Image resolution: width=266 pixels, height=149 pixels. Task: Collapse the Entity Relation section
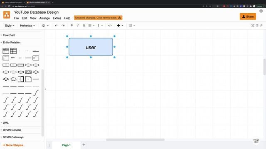tap(12, 42)
